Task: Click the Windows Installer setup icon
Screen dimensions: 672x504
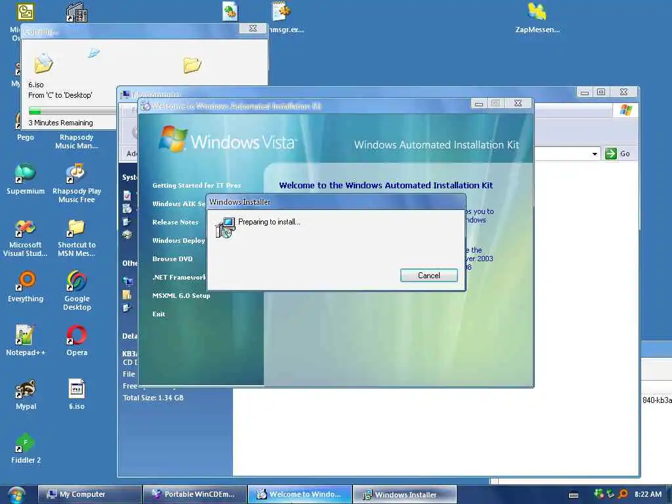Action: point(225,227)
